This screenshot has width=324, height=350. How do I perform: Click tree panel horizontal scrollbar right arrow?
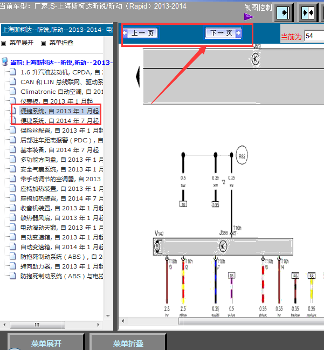coord(99,325)
